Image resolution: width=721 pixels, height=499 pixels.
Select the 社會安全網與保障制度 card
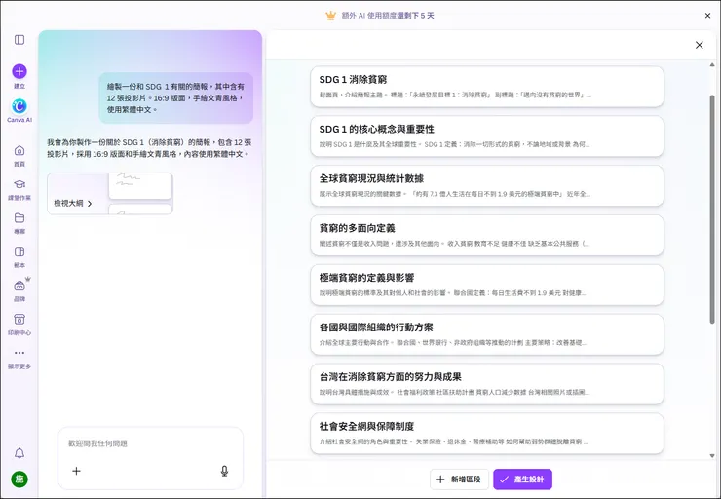pyautogui.click(x=487, y=434)
